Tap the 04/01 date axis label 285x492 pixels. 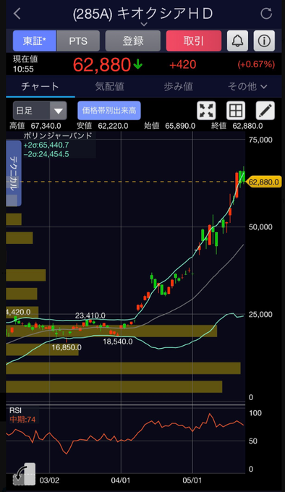(x=121, y=480)
